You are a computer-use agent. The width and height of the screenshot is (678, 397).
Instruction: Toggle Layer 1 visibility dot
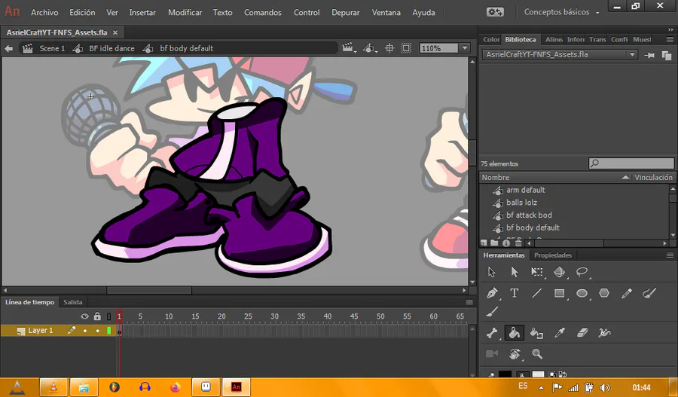pos(85,331)
